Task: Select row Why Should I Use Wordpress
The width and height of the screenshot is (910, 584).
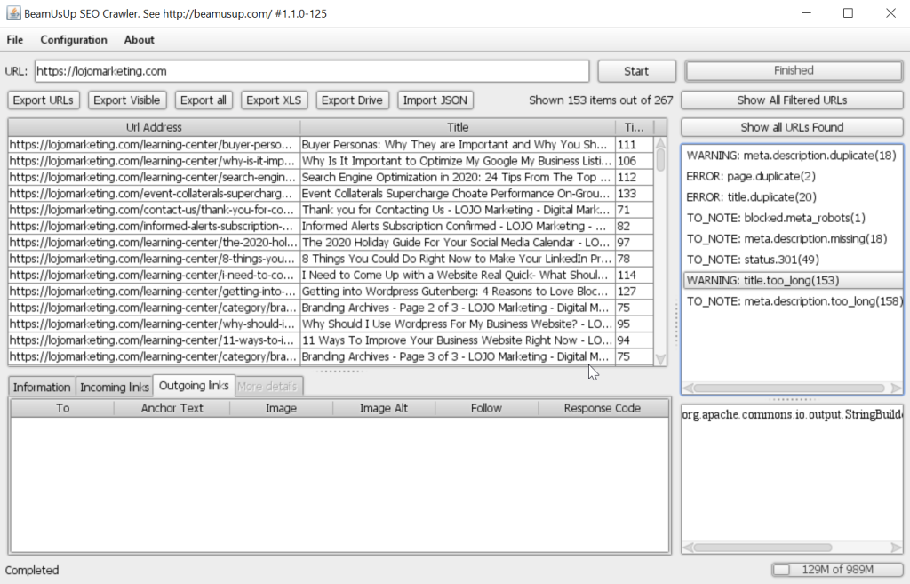Action: 331,324
